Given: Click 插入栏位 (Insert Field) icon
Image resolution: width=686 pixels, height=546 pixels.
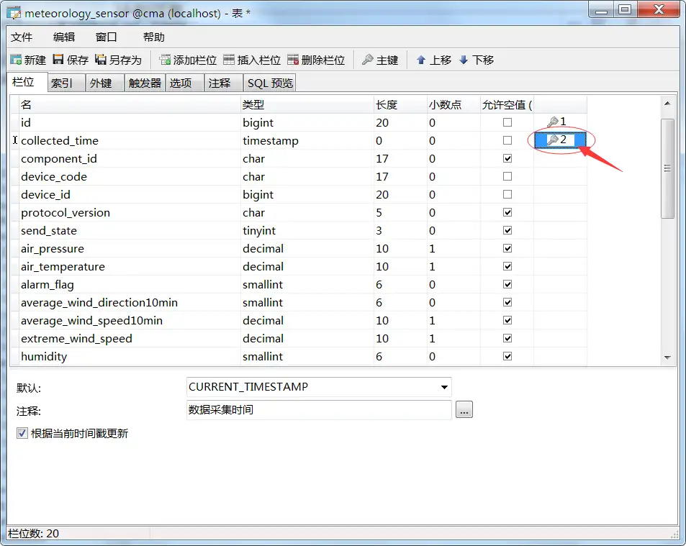Looking at the screenshot, I should tap(230, 60).
